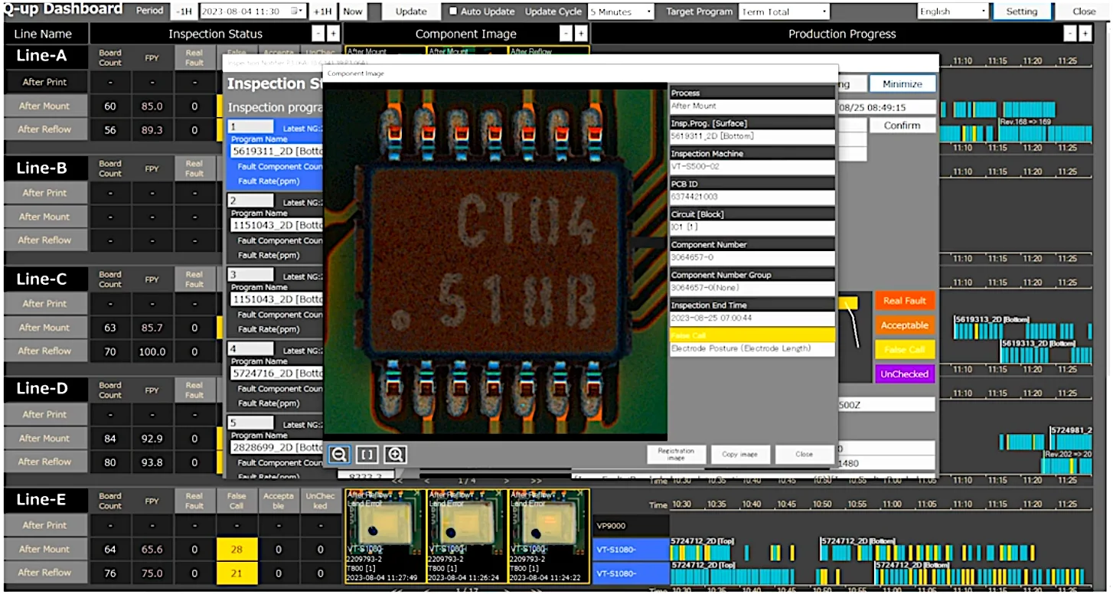The image size is (1113, 594).
Task: Click Production Progress panel plus button
Action: [1085, 34]
